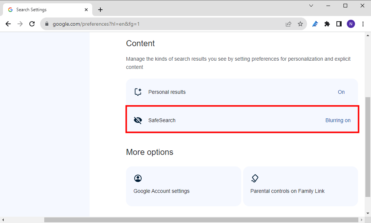This screenshot has width=371, height=223.
Task: Open Chrome's three-dot menu
Action: (363, 24)
